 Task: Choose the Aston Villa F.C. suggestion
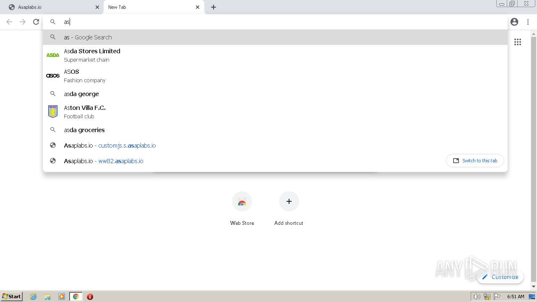pos(275,112)
